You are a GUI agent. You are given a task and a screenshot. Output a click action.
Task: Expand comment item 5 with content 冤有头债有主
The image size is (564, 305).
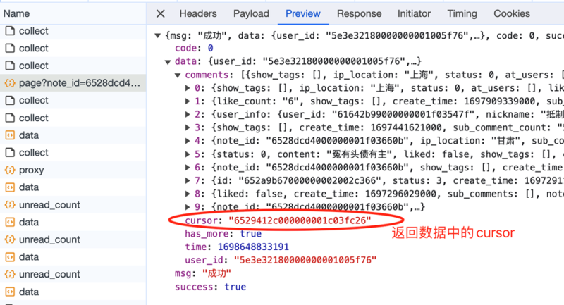(188, 154)
